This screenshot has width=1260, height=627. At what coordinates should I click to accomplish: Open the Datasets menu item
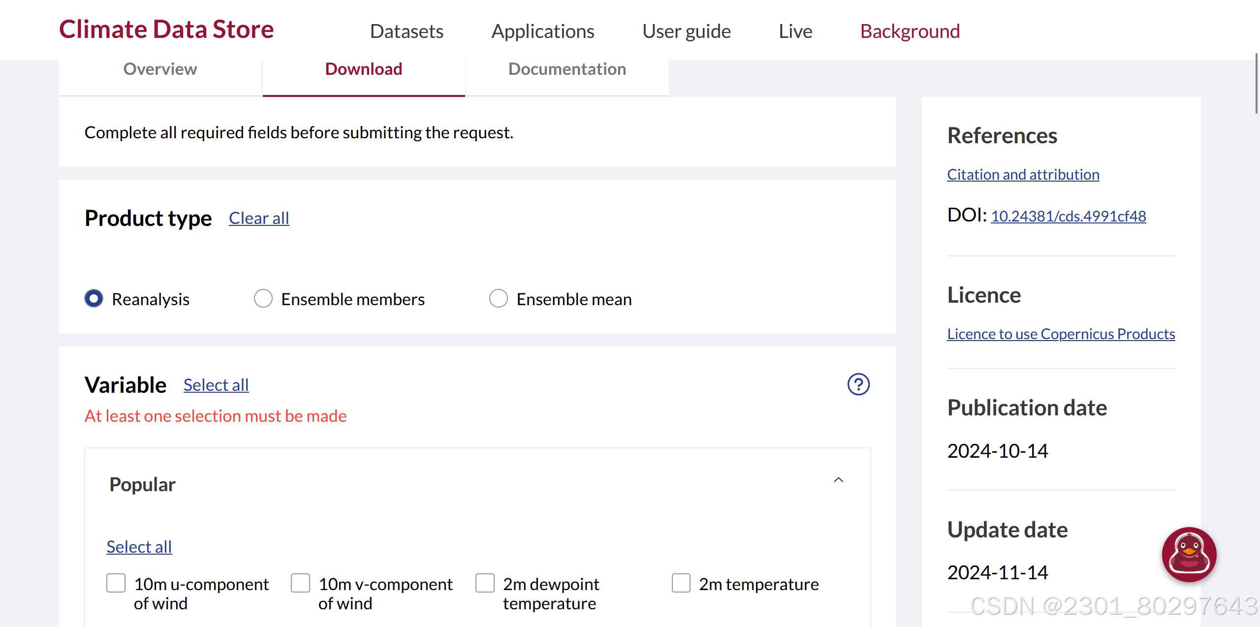point(407,31)
